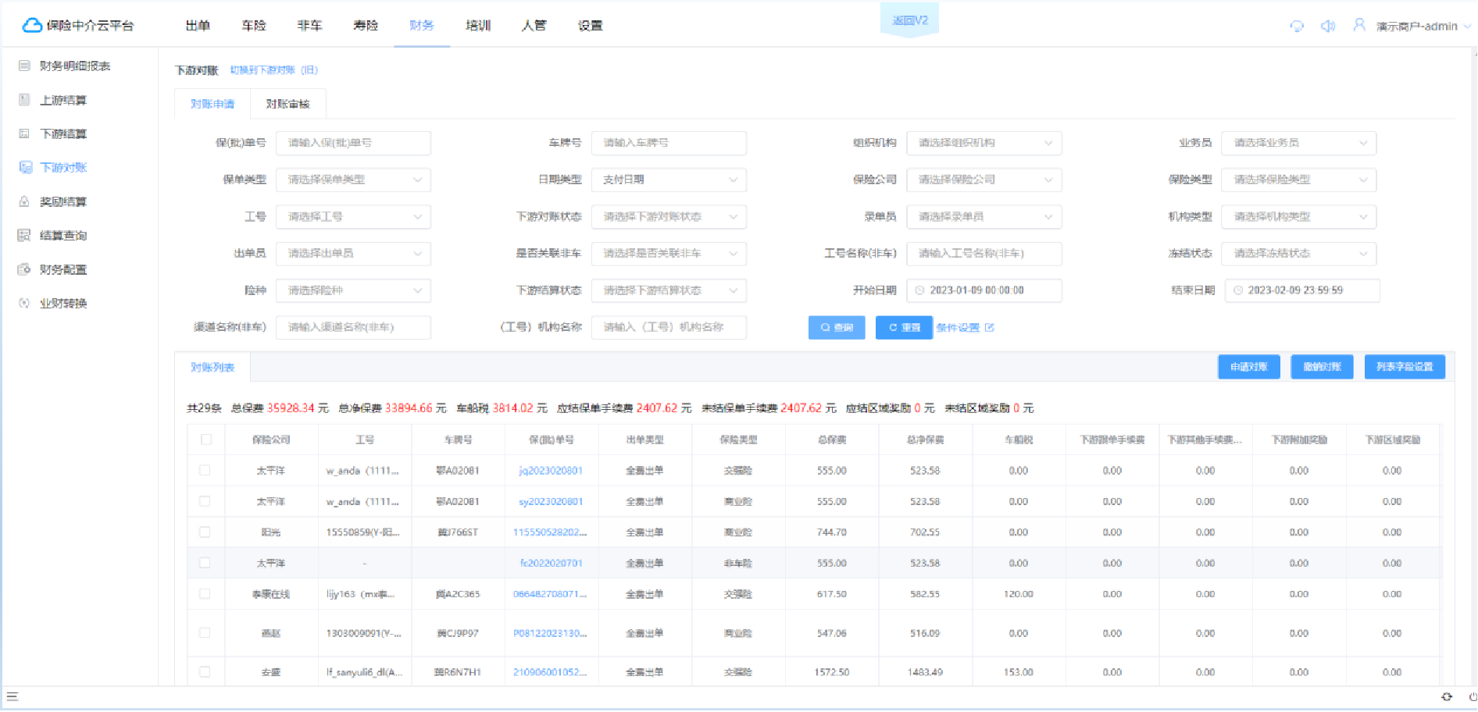Image resolution: width=1478 pixels, height=712 pixels.
Task: Open the 财务明细报表 sidebar icon
Action: click(24, 66)
